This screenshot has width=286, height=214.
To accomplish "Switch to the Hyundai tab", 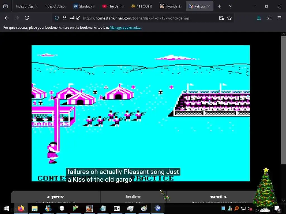I will pos(171,6).
